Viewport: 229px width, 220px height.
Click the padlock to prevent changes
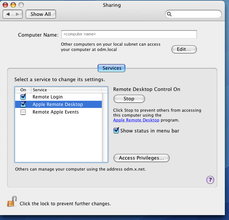[12, 202]
